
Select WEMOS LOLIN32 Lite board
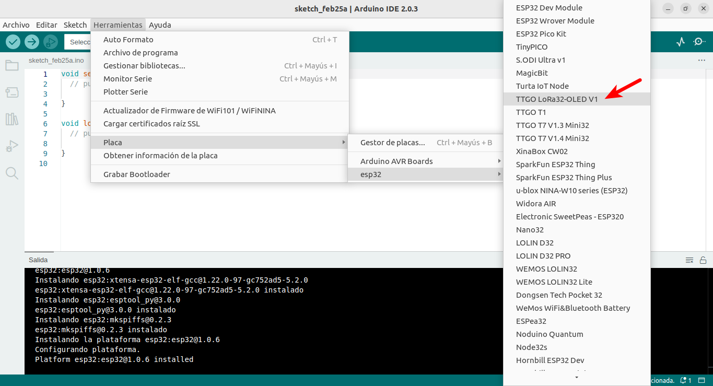coord(577,282)
